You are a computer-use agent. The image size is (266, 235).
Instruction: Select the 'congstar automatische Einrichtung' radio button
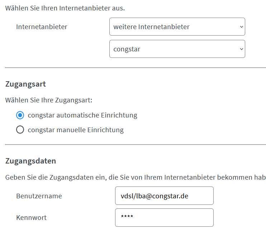point(20,115)
